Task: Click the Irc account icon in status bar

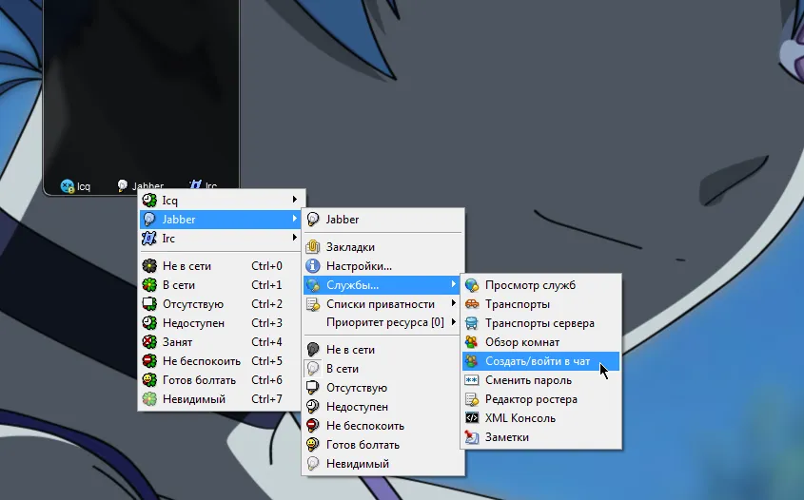Action: click(195, 184)
